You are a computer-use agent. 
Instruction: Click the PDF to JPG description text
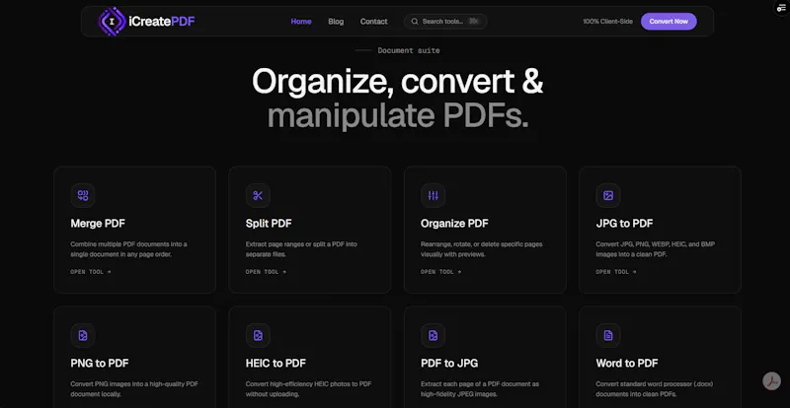pyautogui.click(x=480, y=389)
